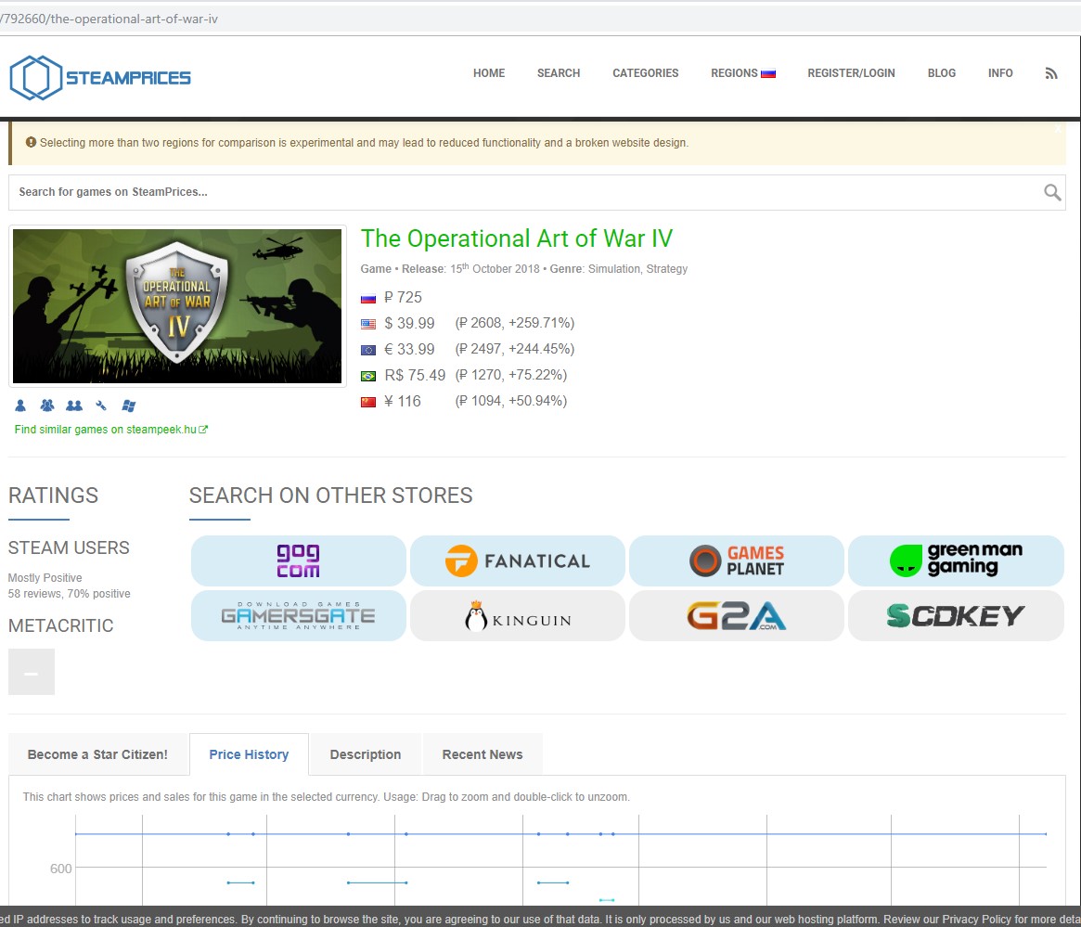Click the warning exclamation icon in banner
Viewport: 1081px width, 927px height.
click(x=31, y=142)
